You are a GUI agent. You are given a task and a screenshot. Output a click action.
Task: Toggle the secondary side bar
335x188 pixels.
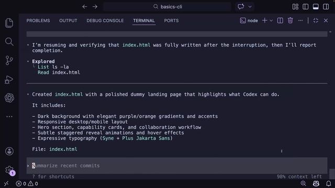[x=326, y=7]
